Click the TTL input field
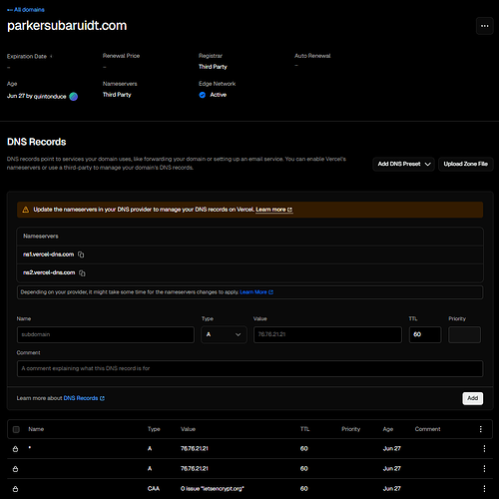 425,334
